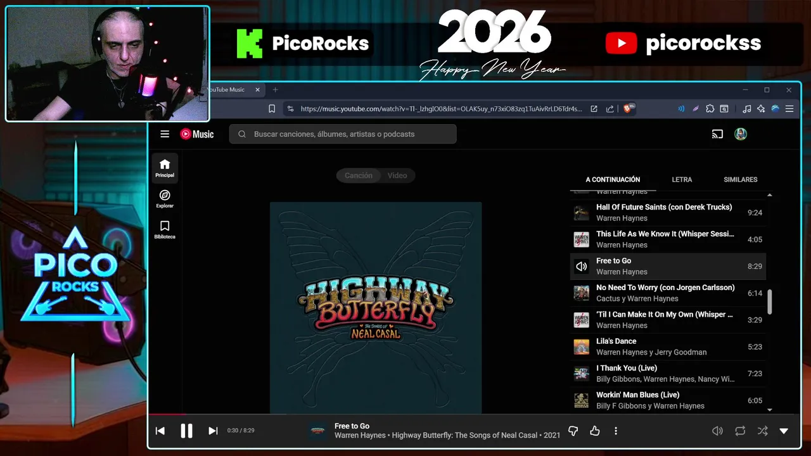Open the LETRA tab

682,180
